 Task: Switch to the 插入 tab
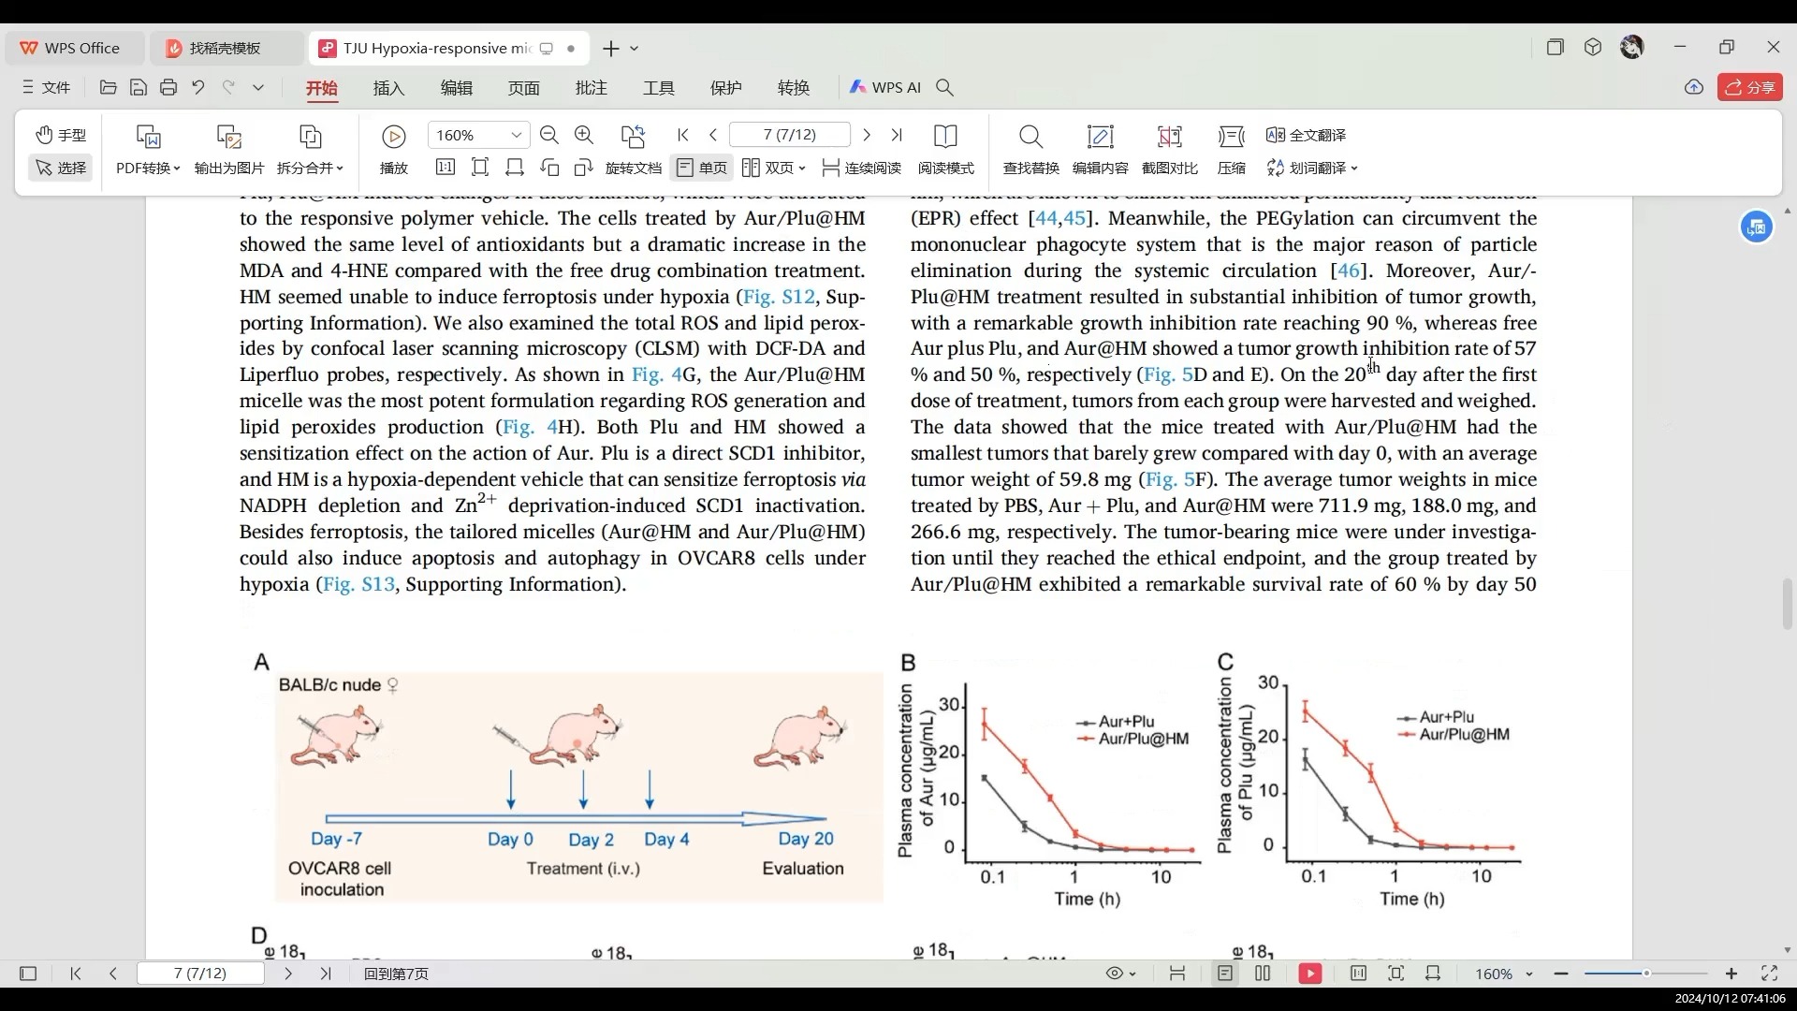pos(388,87)
